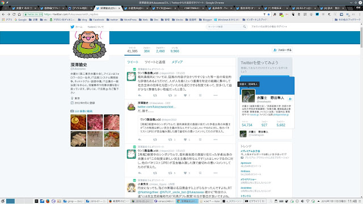The image size is (363, 204).
Task: Open the WordPress bookmarks folder
Action: [129, 20]
